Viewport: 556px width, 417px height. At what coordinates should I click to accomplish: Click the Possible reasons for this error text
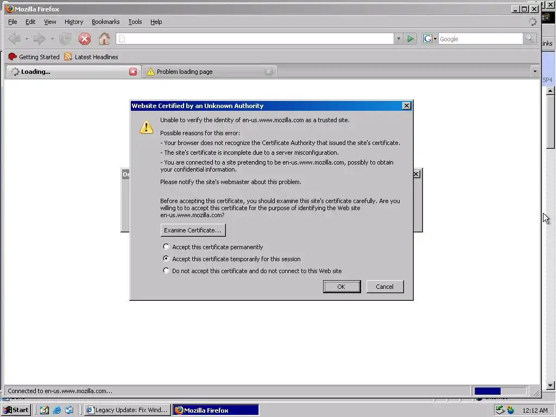(x=200, y=133)
